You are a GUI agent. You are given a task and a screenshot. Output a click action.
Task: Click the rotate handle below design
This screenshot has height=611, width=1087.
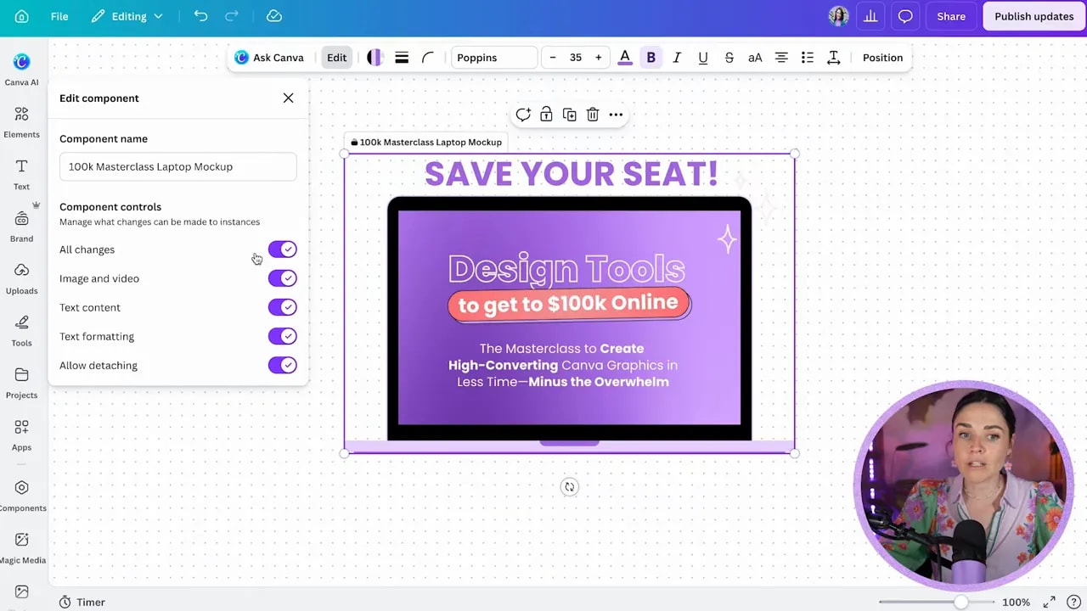pos(569,487)
